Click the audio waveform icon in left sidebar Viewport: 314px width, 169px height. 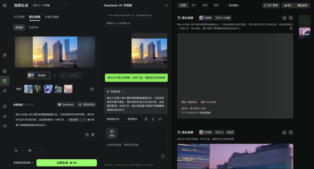(5, 91)
